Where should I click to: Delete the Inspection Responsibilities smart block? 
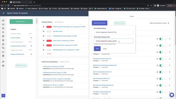click(x=170, y=85)
